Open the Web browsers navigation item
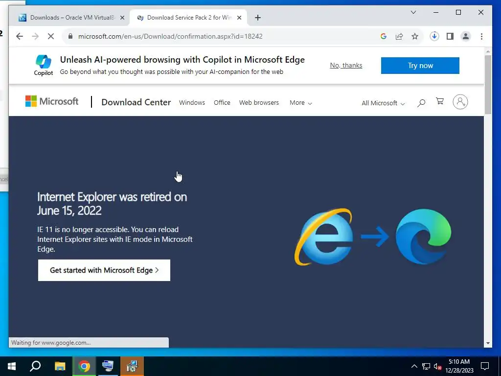Image resolution: width=501 pixels, height=376 pixels. pyautogui.click(x=259, y=103)
